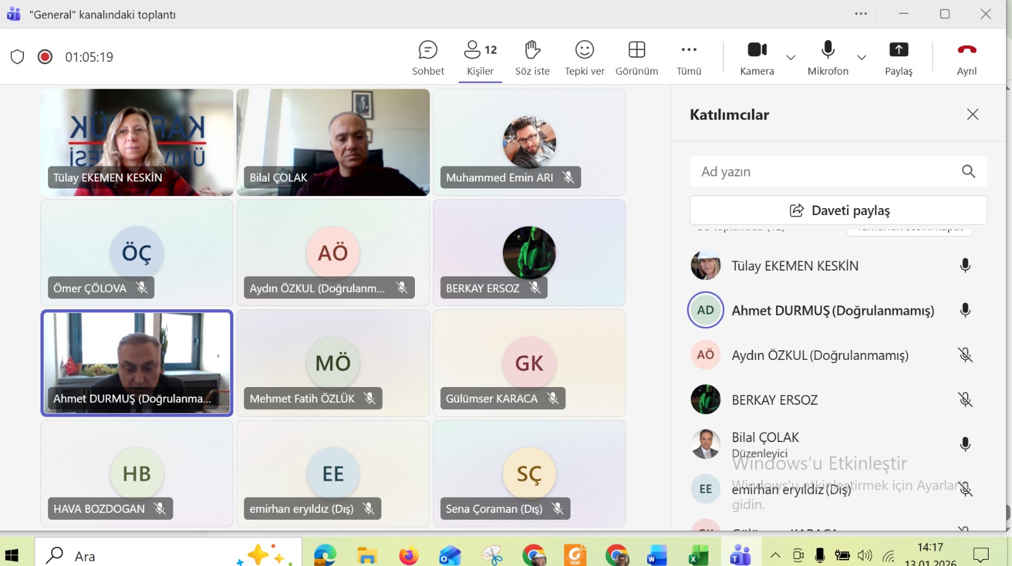Open the Sohbet chat panel
Screen dimensions: 1012x566
pos(428,58)
